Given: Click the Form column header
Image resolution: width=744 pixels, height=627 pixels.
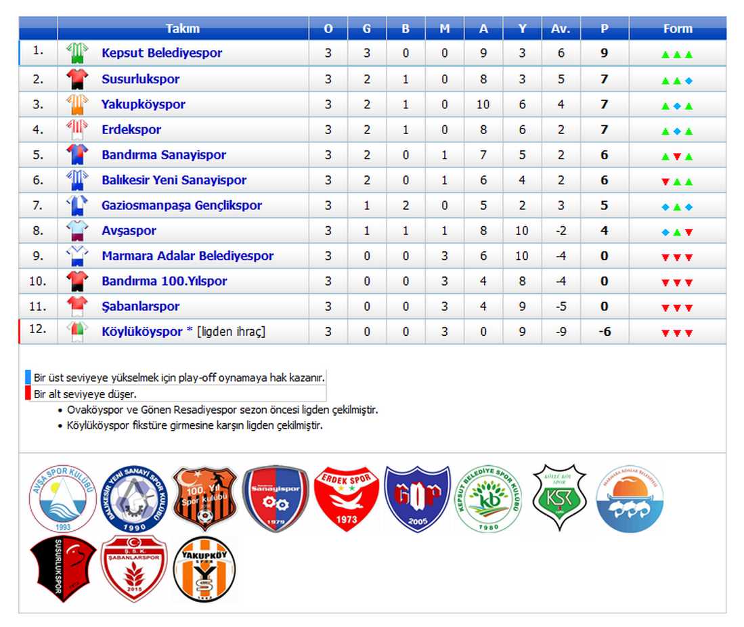Looking at the screenshot, I should (x=677, y=28).
